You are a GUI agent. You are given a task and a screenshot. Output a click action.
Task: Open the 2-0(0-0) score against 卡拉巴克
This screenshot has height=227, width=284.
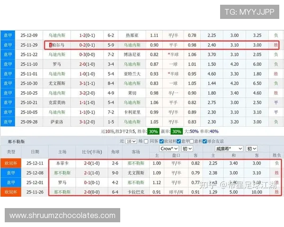[92, 192]
